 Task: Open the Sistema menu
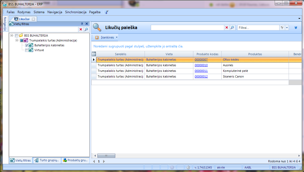click(x=39, y=12)
